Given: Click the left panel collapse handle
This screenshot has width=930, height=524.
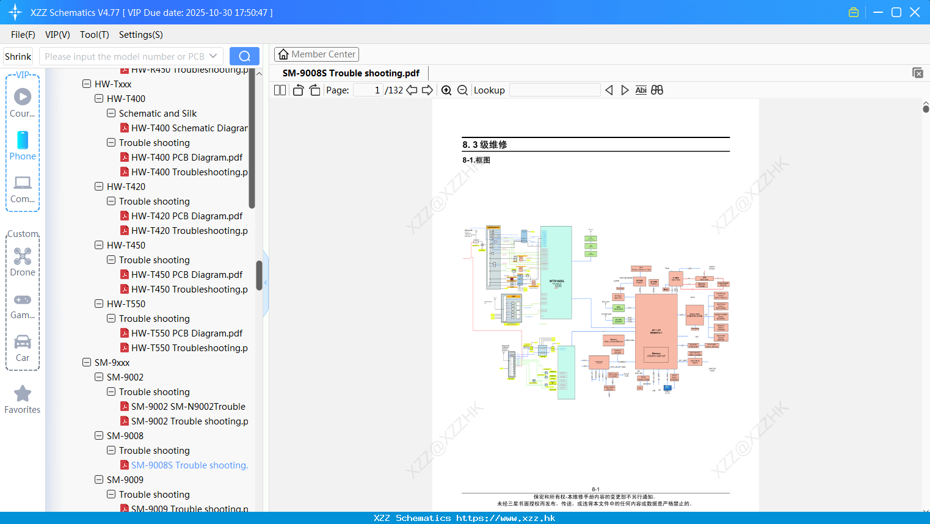Looking at the screenshot, I should pos(266,282).
